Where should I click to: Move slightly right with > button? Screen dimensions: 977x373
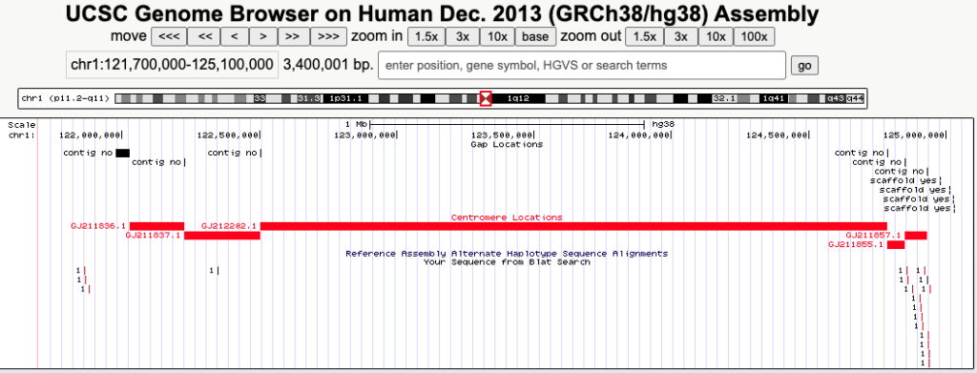point(263,37)
